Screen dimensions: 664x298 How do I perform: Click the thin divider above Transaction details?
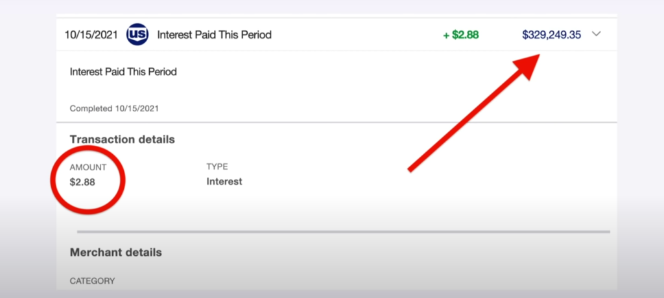tap(337, 122)
